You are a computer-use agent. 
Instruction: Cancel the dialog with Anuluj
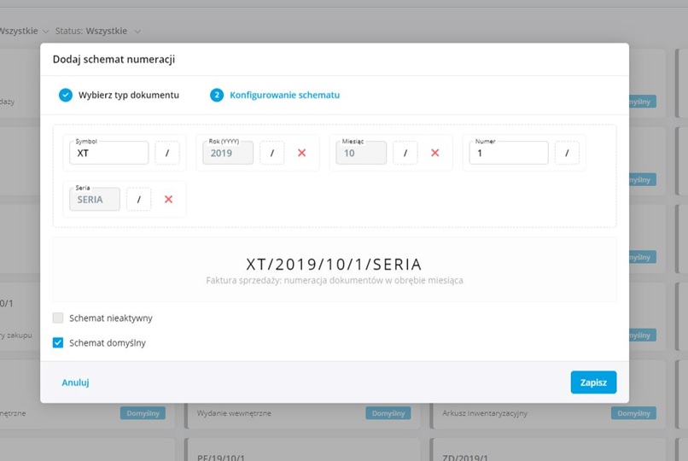[x=75, y=382]
